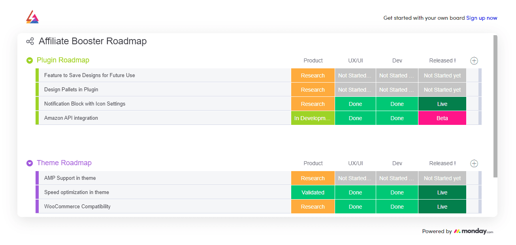Collapse the Plugin Roadmap group
The width and height of the screenshot is (516, 245).
[30, 60]
